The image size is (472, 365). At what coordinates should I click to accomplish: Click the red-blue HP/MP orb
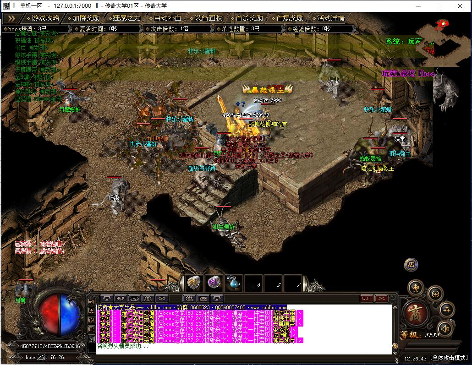[59, 316]
